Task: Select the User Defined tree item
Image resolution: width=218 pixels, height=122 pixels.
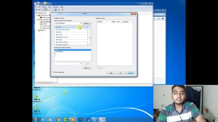Action: [46, 22]
